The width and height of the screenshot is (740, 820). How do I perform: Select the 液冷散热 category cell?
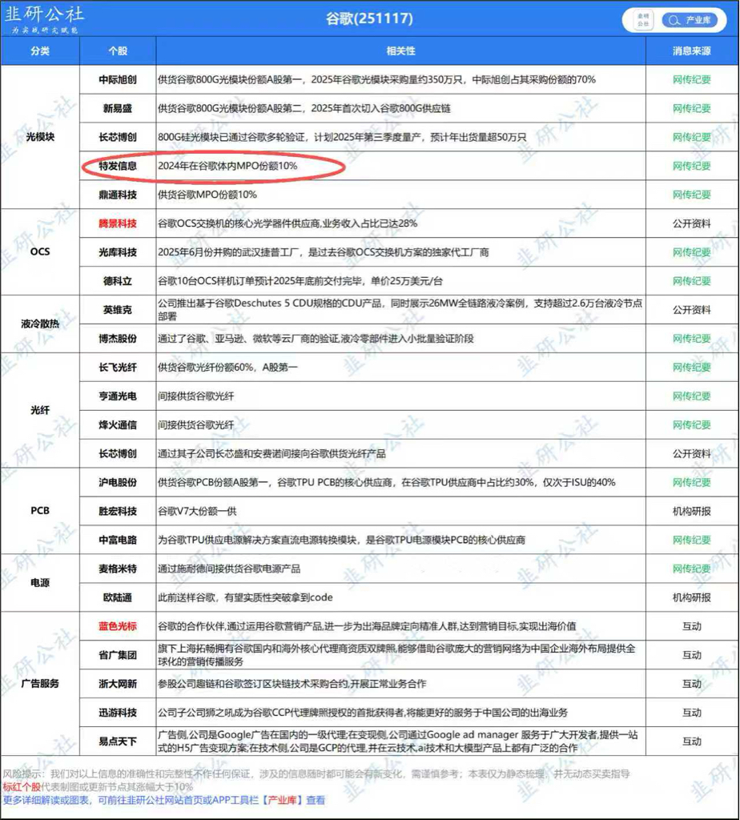(x=40, y=324)
